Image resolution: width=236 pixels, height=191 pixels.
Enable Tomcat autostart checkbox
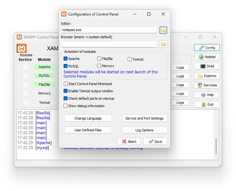130,59
